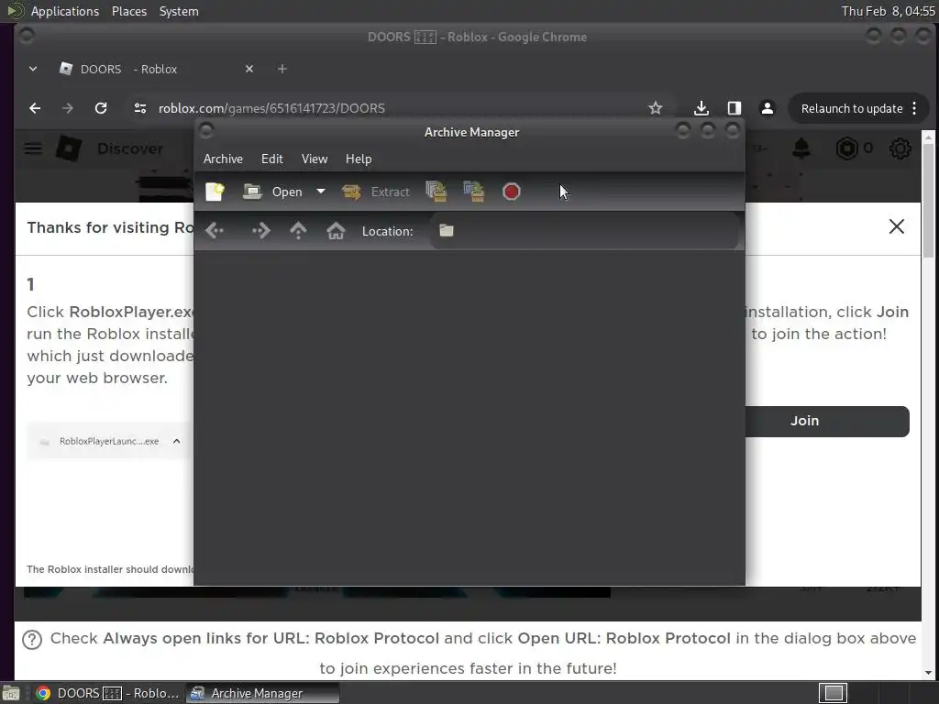This screenshot has width=939, height=704.
Task: Switch to Archive Manager taskbar item
Action: pos(262,693)
